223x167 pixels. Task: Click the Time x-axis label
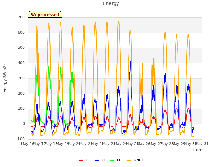[197, 149]
